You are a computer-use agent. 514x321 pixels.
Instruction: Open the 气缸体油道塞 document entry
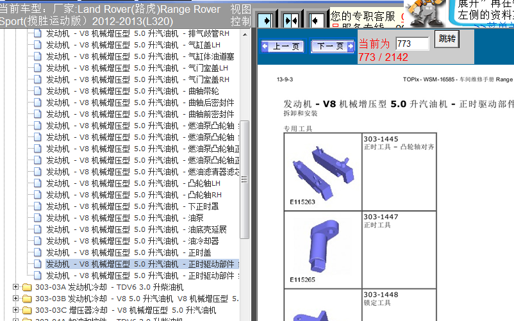tap(140, 56)
